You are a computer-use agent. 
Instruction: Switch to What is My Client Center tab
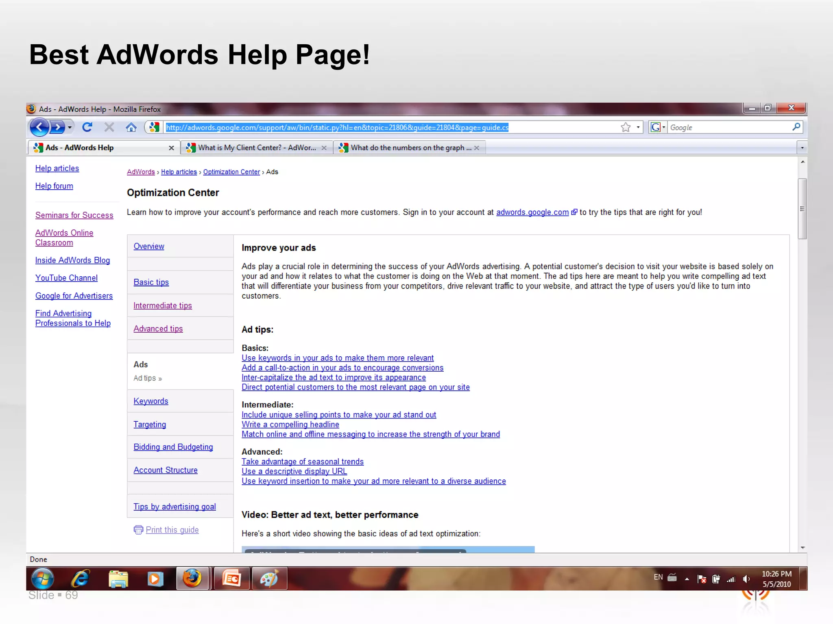(256, 148)
